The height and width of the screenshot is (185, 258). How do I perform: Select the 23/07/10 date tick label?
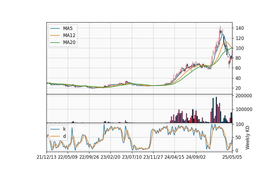(132, 157)
